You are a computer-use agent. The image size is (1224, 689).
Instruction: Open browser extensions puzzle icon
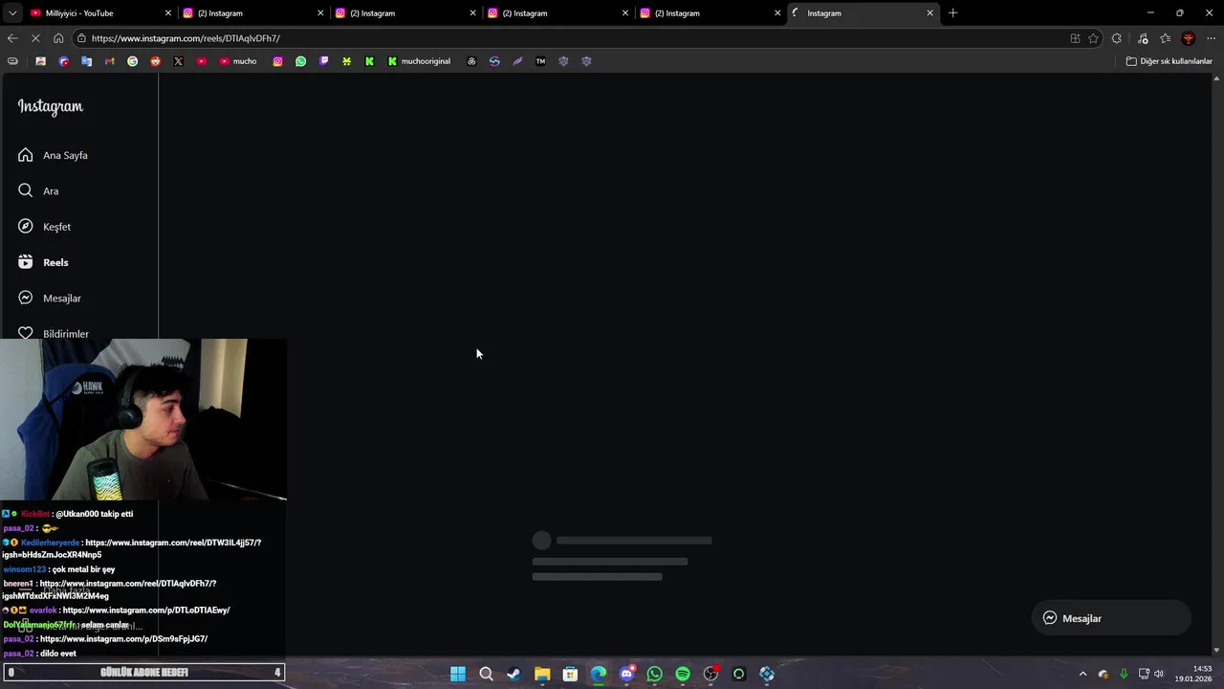pyautogui.click(x=1116, y=38)
